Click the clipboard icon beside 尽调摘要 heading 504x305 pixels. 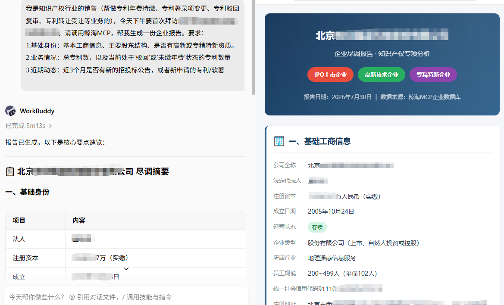10,172
